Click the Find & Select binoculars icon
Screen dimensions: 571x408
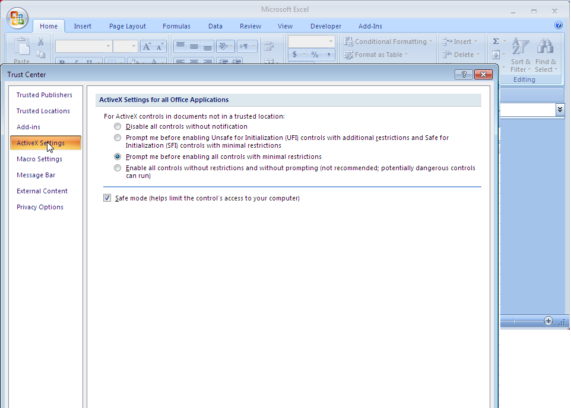(545, 47)
